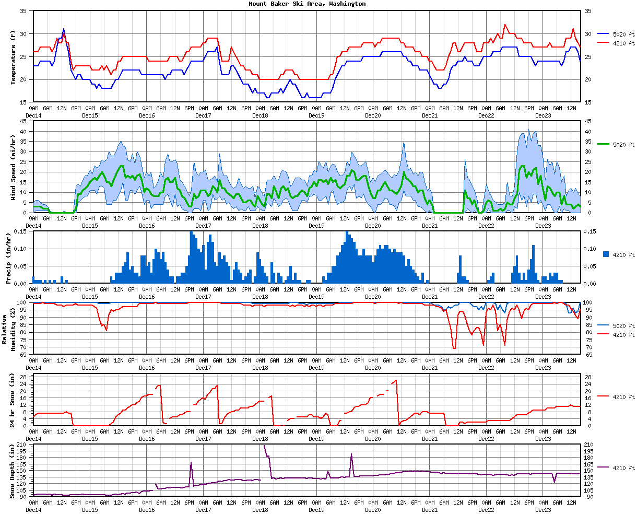Click the chart title Mount Baker Ski Area, Washington
Image resolution: width=637 pixels, height=514 pixels.
click(x=306, y=4)
